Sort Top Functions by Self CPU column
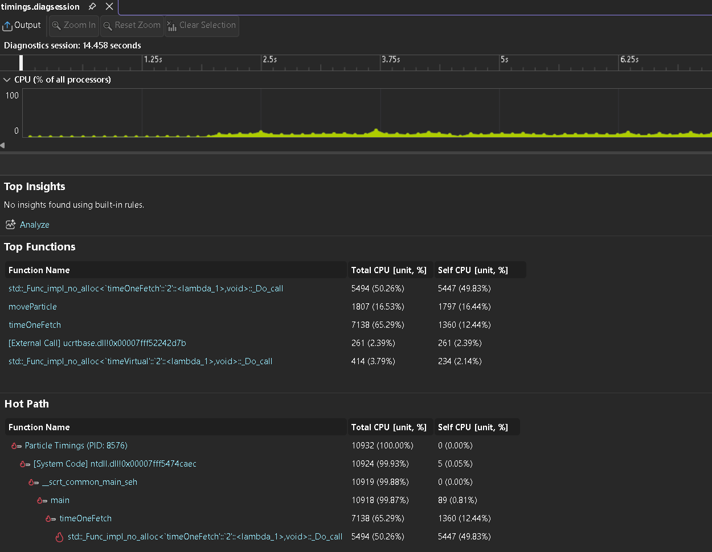Image resolution: width=712 pixels, height=552 pixels. pos(480,270)
